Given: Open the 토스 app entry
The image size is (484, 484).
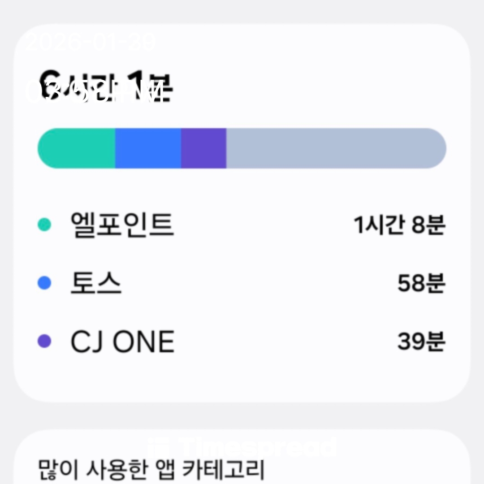Looking at the screenshot, I should [x=96, y=284].
